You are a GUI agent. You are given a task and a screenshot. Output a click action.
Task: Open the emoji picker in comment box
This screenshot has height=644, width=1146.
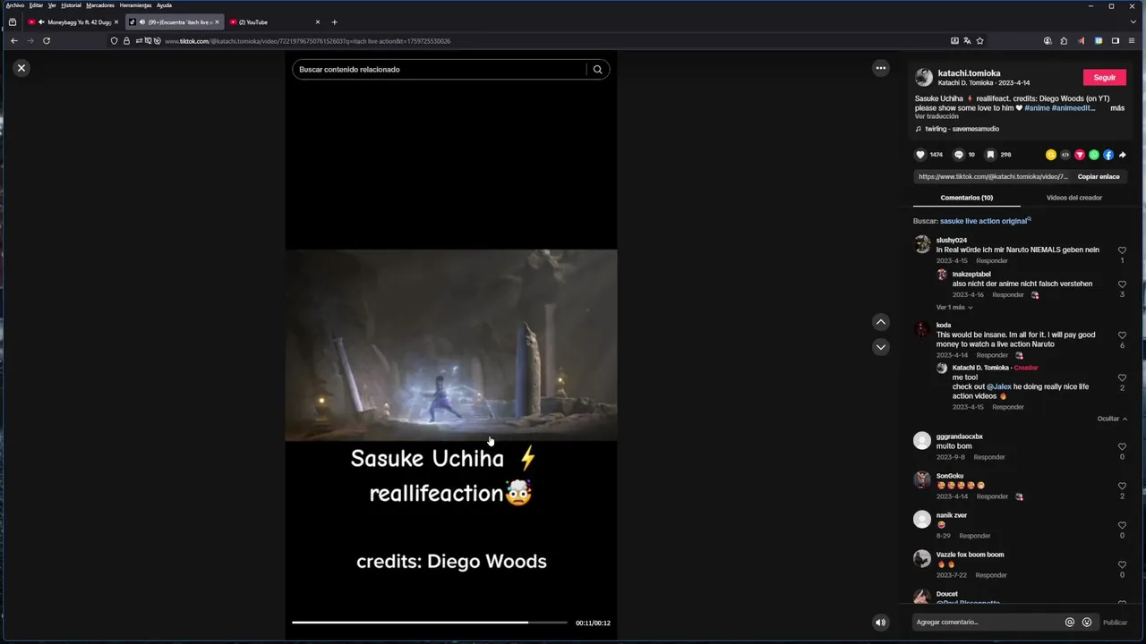pyautogui.click(x=1087, y=623)
